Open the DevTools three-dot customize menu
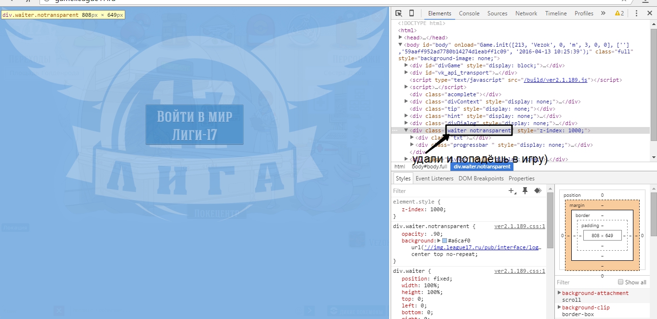Viewport: 657px width, 319px height. pos(636,13)
